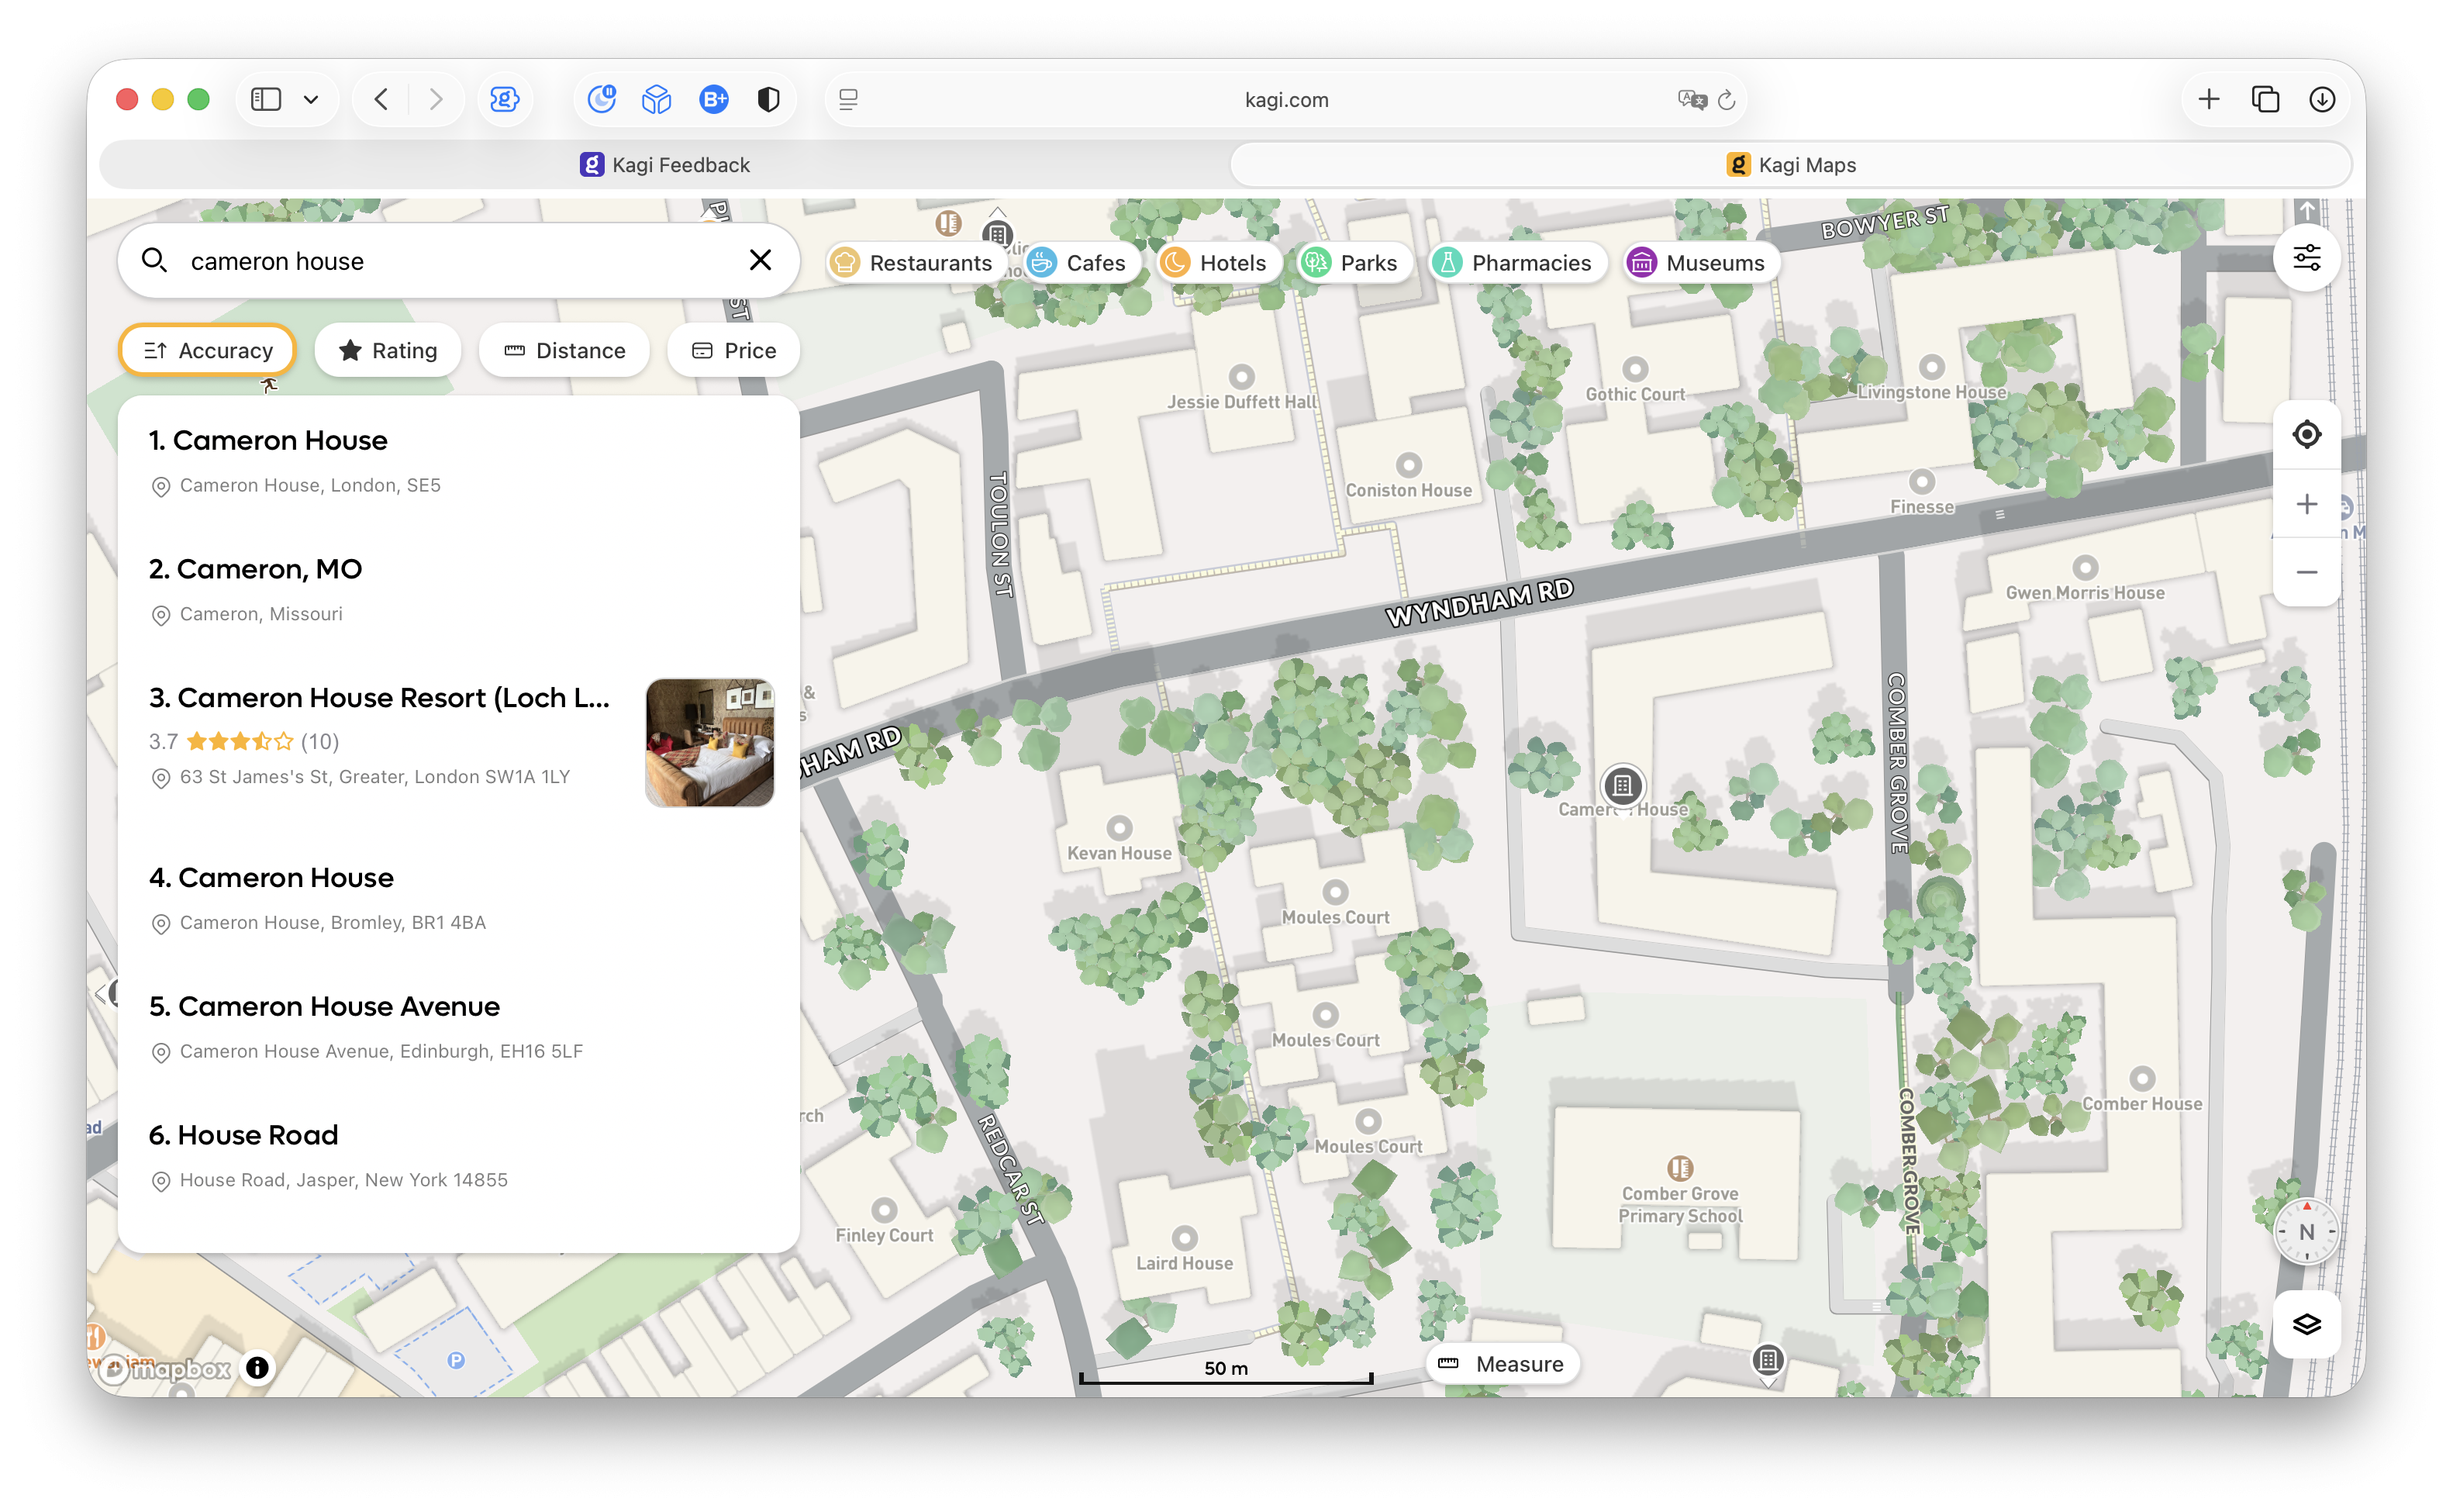Viewport: 2453px width, 1512px height.
Task: Open Cameron House Resort photo thumbnail
Action: pyautogui.click(x=709, y=743)
